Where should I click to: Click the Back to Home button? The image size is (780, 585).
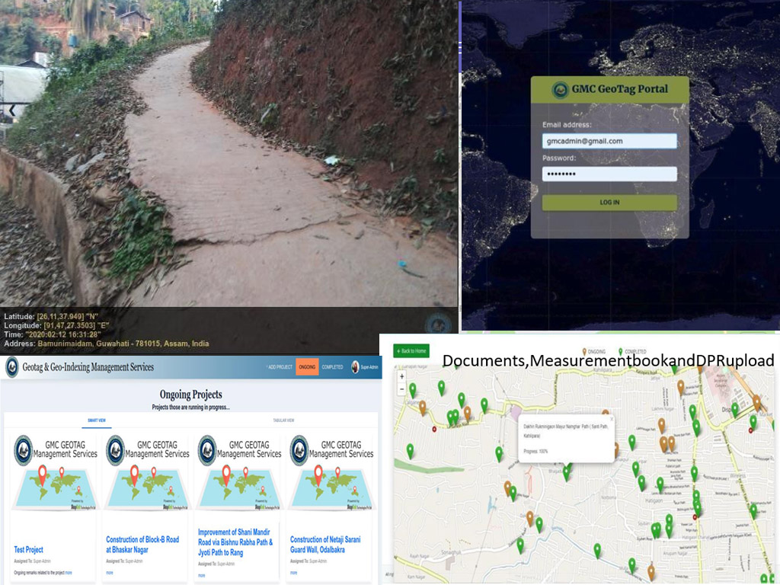(x=411, y=350)
